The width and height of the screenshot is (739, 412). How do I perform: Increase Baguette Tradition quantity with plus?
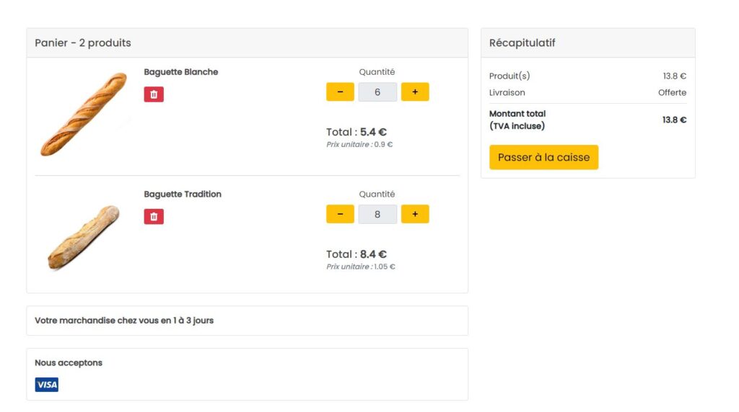point(415,214)
